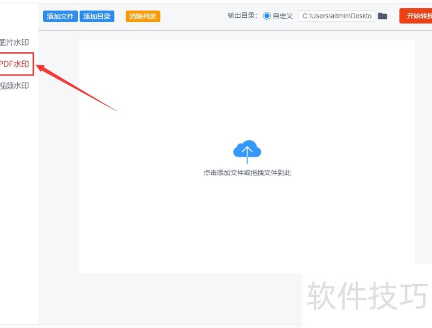
Task: Open the highlighted PDF水印 section
Action: click(14, 64)
